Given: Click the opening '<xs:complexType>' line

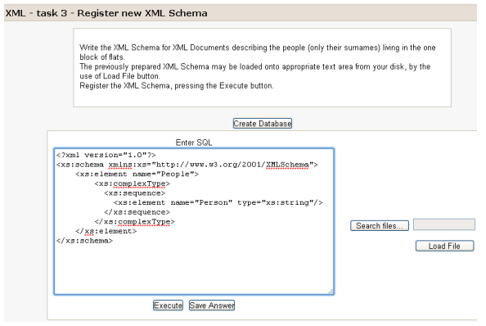Looking at the screenshot, I should coord(133,183).
